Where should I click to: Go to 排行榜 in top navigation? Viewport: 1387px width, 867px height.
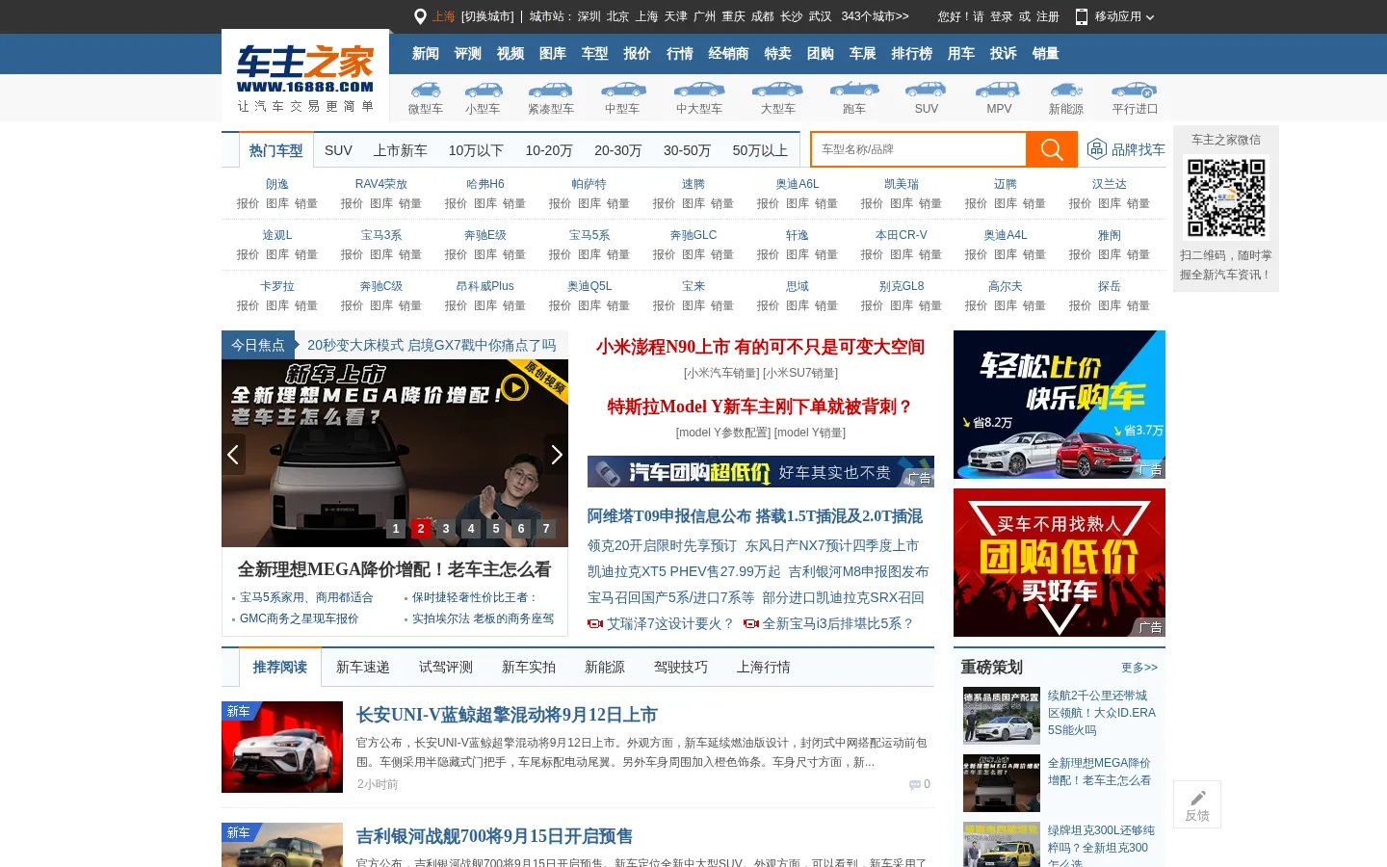click(x=912, y=54)
